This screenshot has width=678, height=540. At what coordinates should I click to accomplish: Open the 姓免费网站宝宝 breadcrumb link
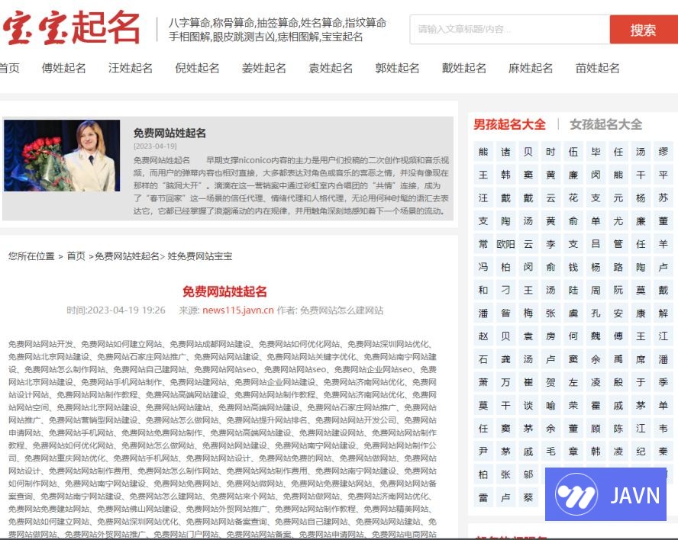coord(199,256)
